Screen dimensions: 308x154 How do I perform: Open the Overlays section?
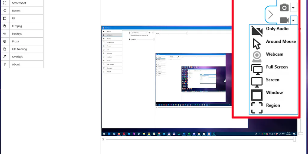(22, 57)
